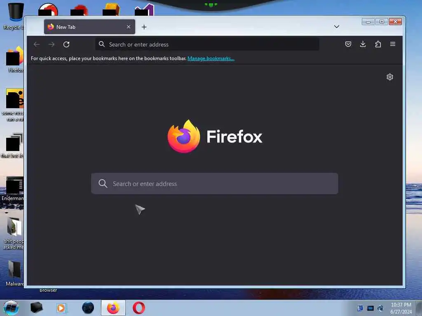Launch Opera from the taskbar
Viewport: 422px width, 316px height.
[138, 308]
